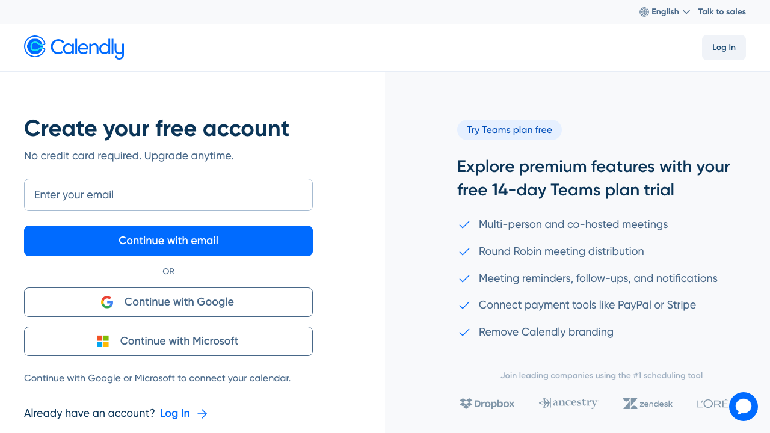Open the bottom Log In link
770x433 pixels.
(174, 413)
